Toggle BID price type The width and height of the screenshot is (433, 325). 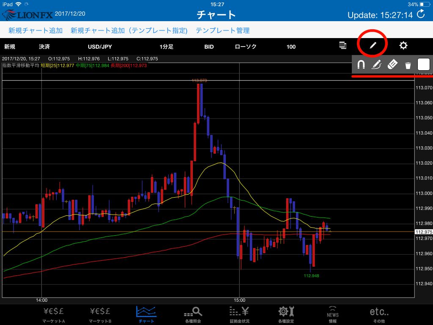pos(209,47)
